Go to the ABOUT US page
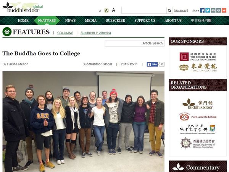 (173, 21)
